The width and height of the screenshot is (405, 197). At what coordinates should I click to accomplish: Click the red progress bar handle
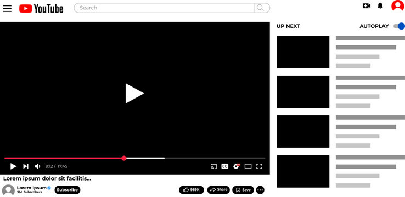[x=124, y=158]
